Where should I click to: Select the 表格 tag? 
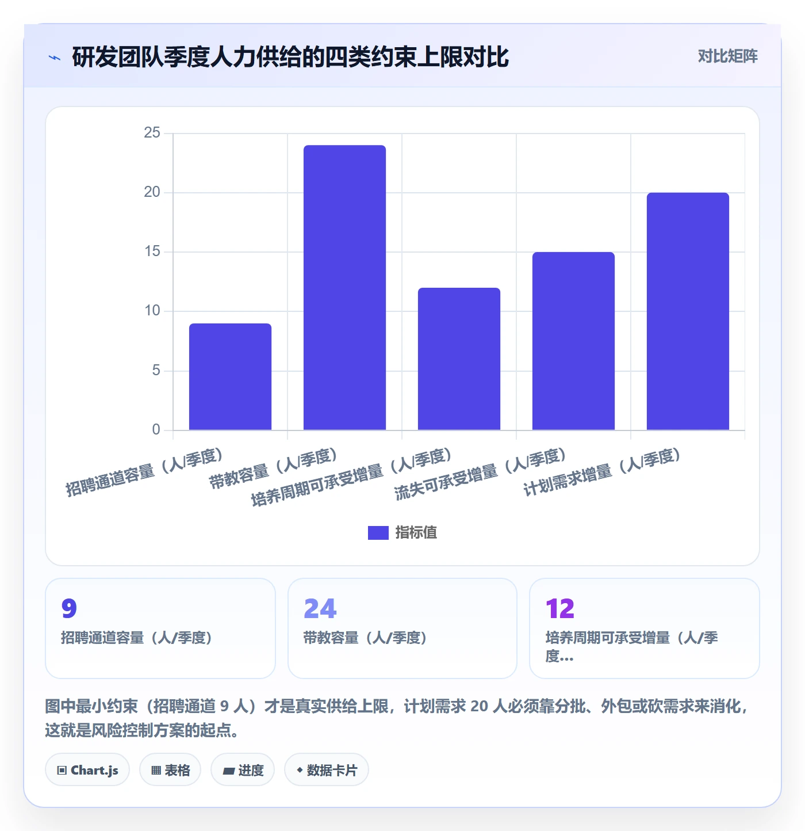[x=170, y=769]
